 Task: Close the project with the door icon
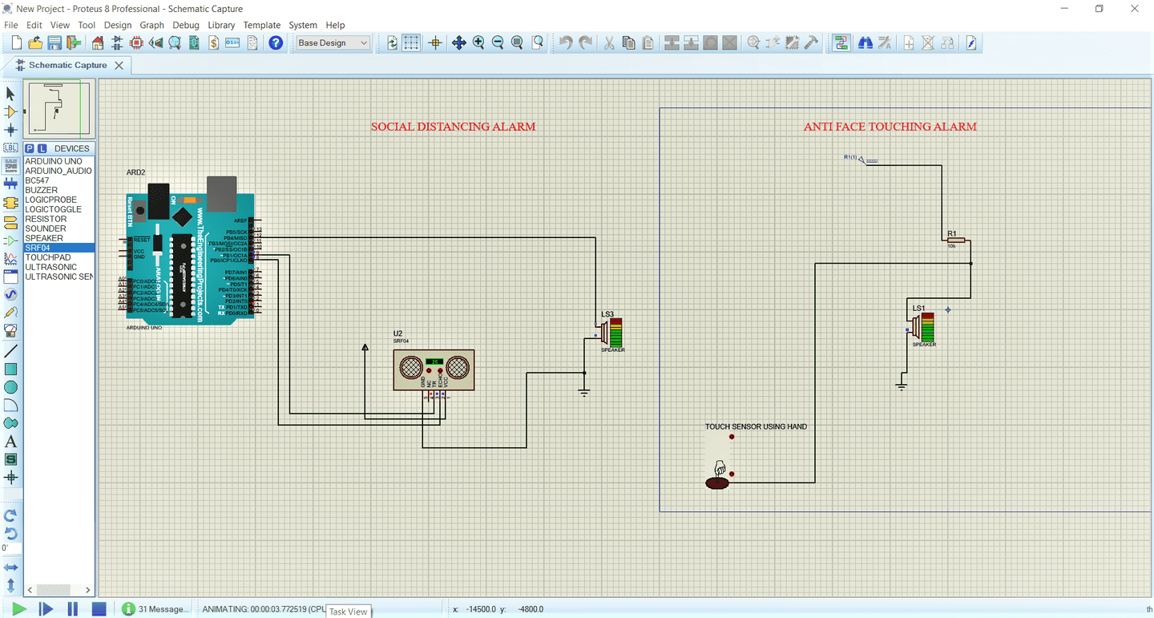75,43
